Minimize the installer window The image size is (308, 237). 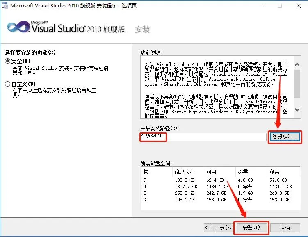(261, 6)
